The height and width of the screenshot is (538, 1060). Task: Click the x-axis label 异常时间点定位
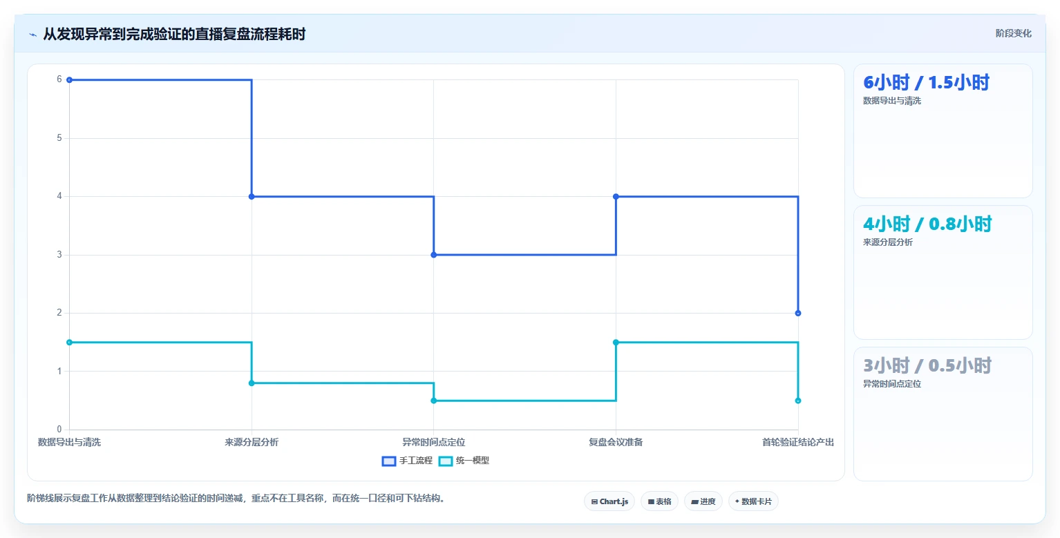tap(434, 442)
